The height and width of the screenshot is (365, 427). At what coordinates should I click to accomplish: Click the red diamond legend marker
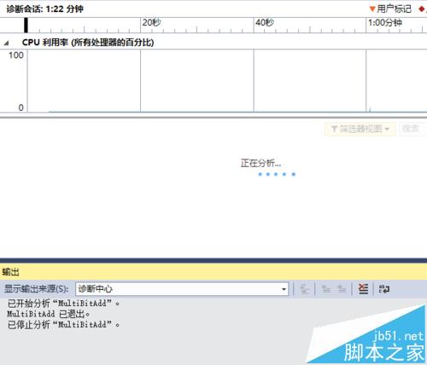pyautogui.click(x=422, y=9)
